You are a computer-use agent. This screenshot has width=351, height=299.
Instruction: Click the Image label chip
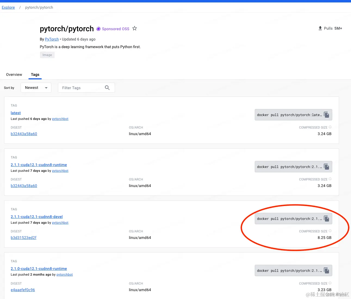tap(47, 55)
